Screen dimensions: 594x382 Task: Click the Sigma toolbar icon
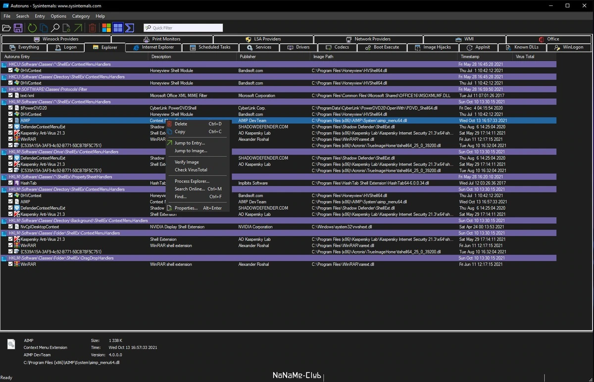[x=130, y=28]
